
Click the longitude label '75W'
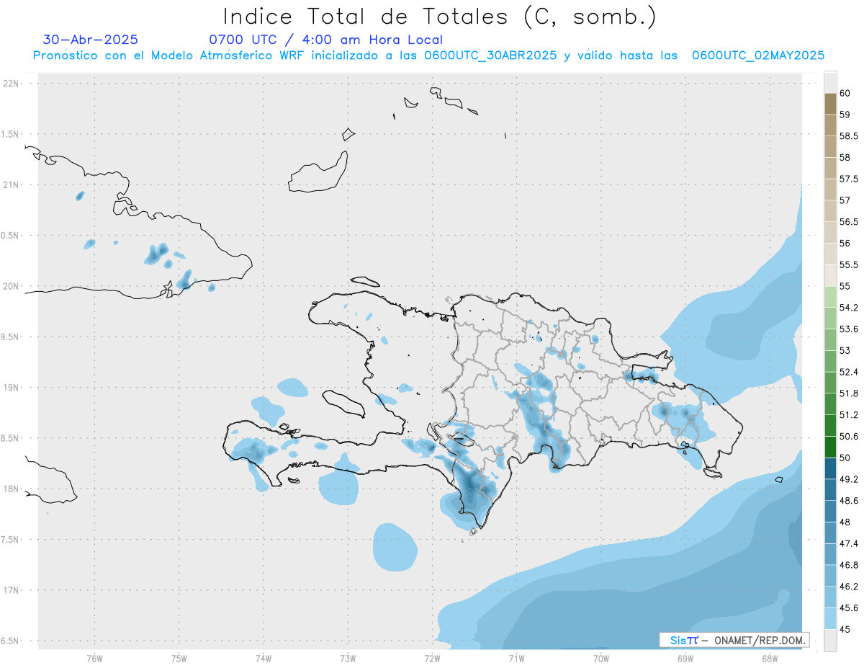[x=179, y=659]
